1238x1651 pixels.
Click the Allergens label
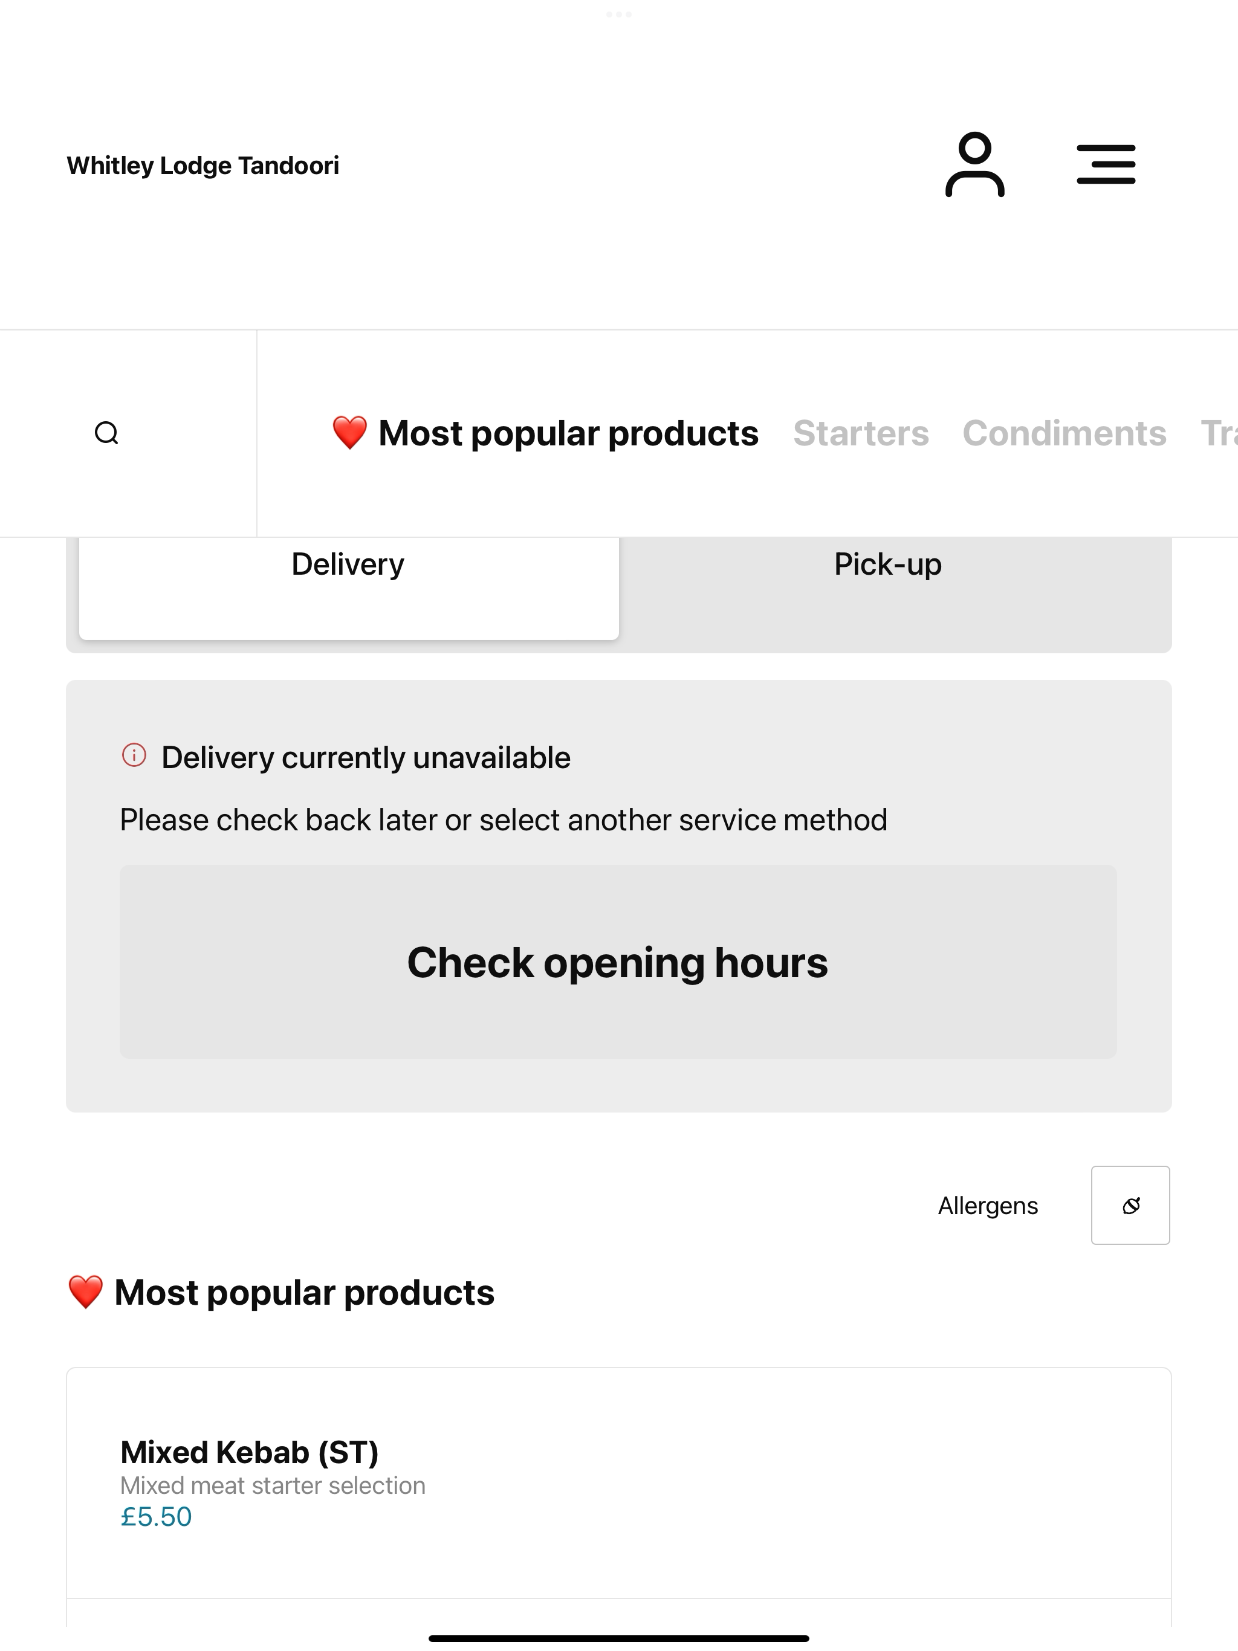tap(988, 1206)
